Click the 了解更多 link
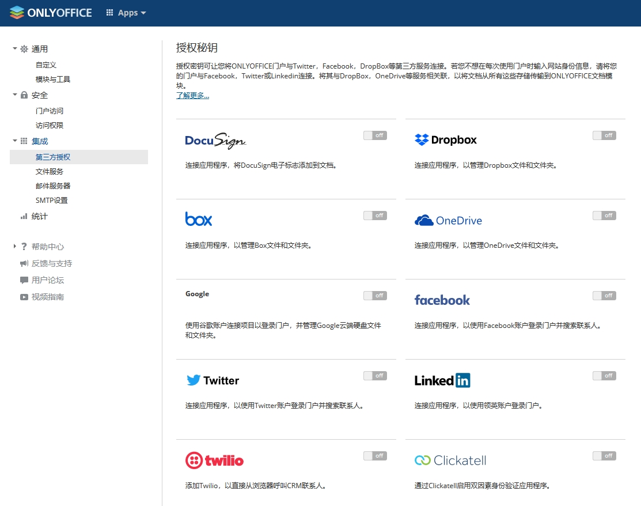The height and width of the screenshot is (506, 641). [x=192, y=96]
